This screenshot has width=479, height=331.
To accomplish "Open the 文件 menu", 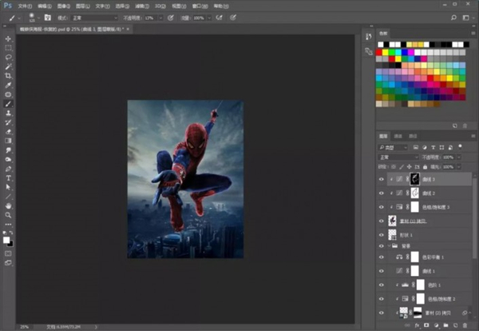I will [24, 5].
